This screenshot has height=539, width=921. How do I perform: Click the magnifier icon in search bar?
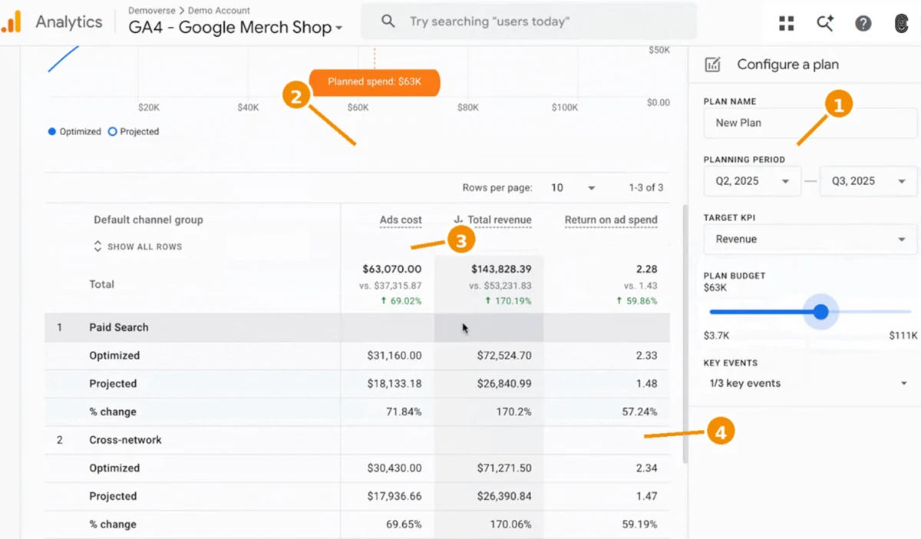click(x=388, y=21)
